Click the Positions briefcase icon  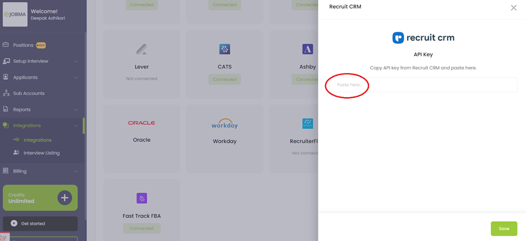(x=6, y=45)
